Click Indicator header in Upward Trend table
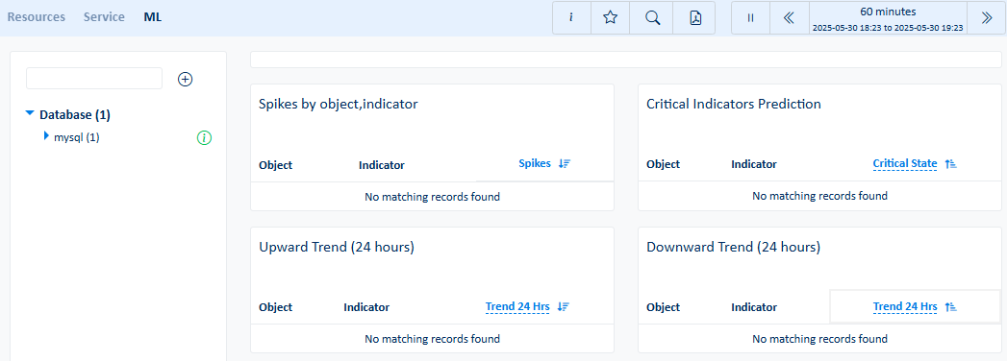 [x=366, y=307]
